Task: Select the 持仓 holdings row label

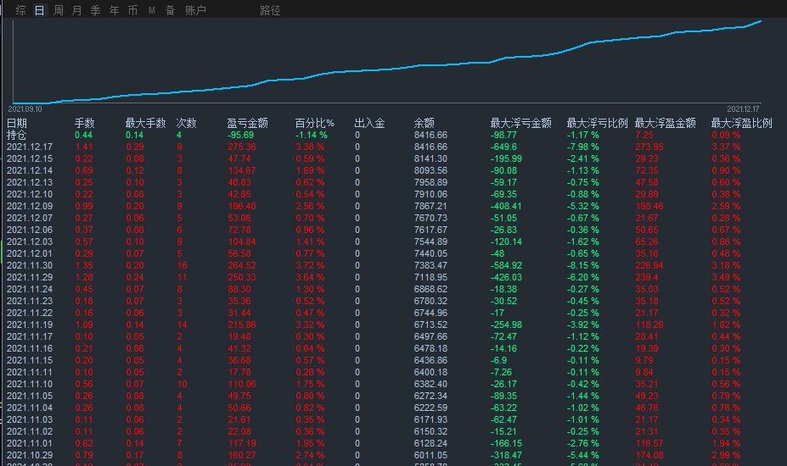Action: 17,135
